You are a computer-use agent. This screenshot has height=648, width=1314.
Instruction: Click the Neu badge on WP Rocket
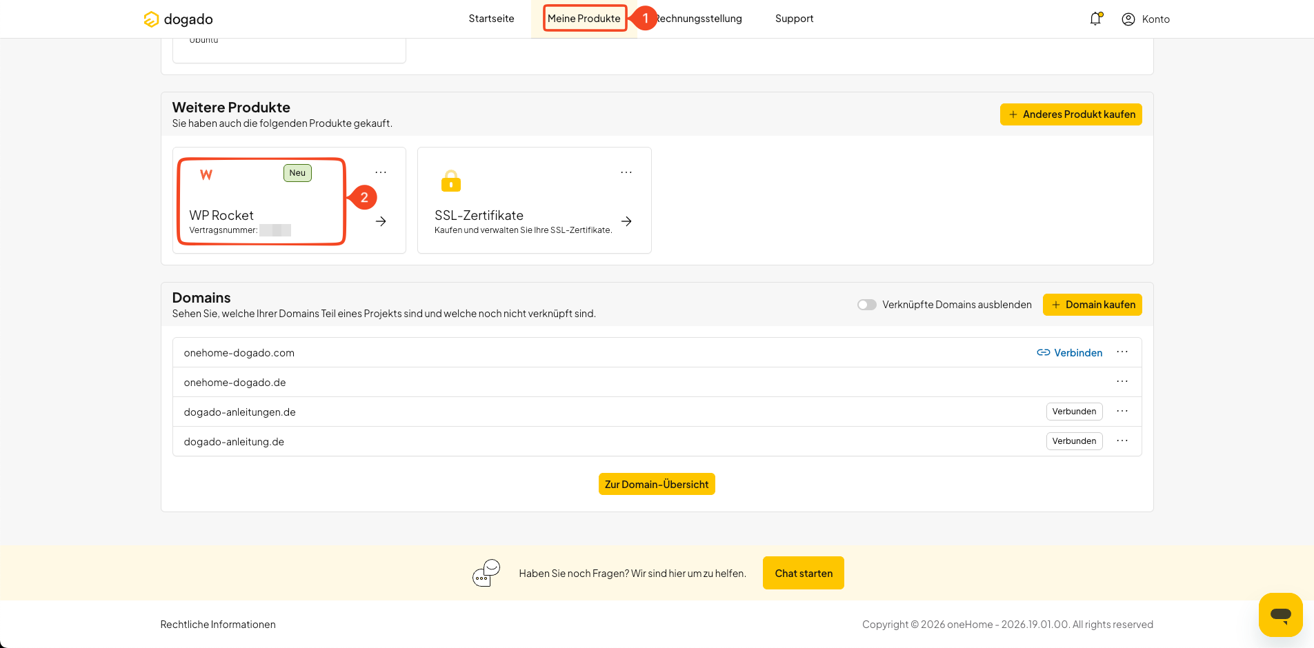[x=297, y=173]
